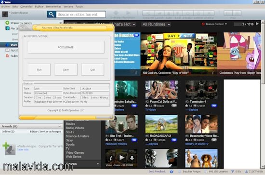Viewport: 265px width, 175px height.
Task: Select the Video Games category
Action: (x=75, y=152)
